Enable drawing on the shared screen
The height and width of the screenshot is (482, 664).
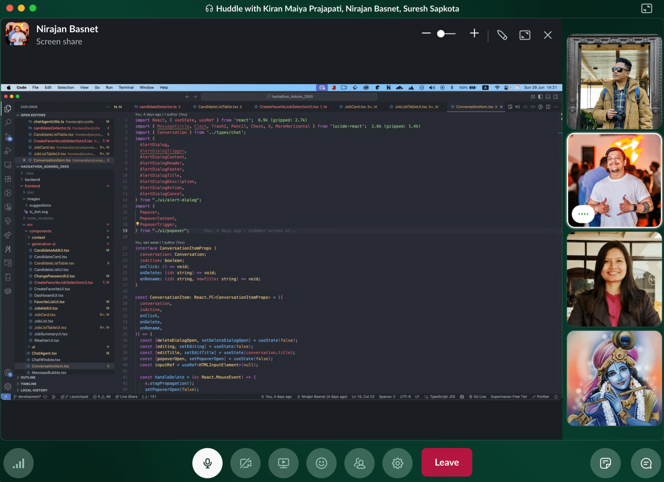[x=502, y=35]
